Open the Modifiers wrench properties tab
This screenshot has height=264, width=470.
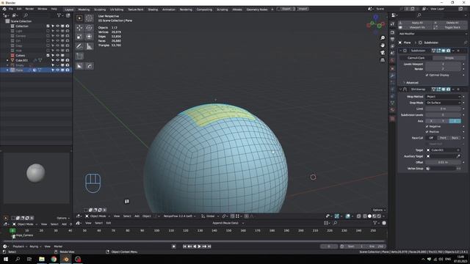pyautogui.click(x=392, y=75)
